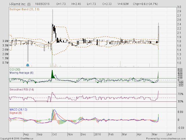The height and width of the screenshot is (140, 186).
Task: Click the 0.09 MACD axis label
Action: 180,112
